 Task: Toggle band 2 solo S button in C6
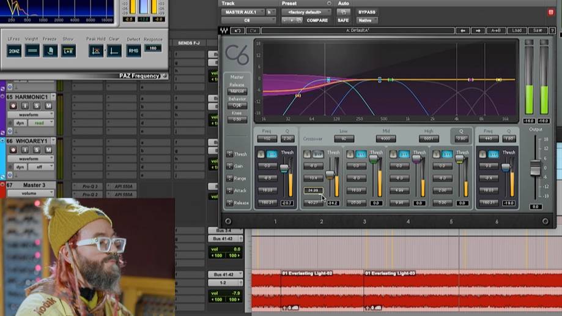307,154
